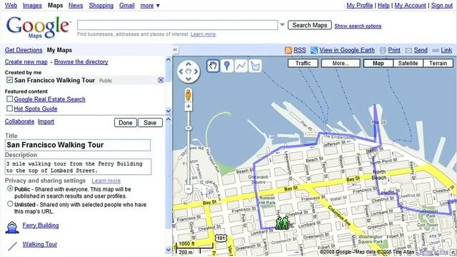The width and height of the screenshot is (457, 257).
Task: Check the Hot Spots Guide checkbox
Action: point(9,109)
